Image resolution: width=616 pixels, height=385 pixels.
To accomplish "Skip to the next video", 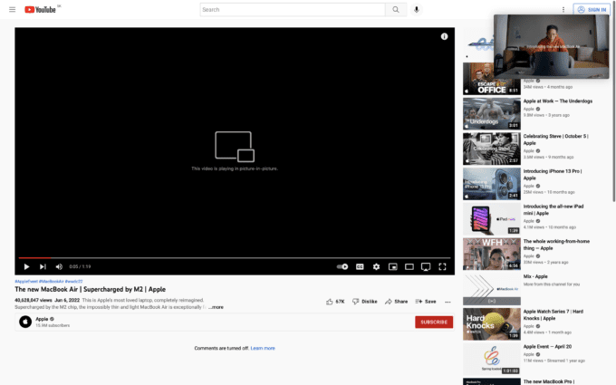I will pos(43,266).
